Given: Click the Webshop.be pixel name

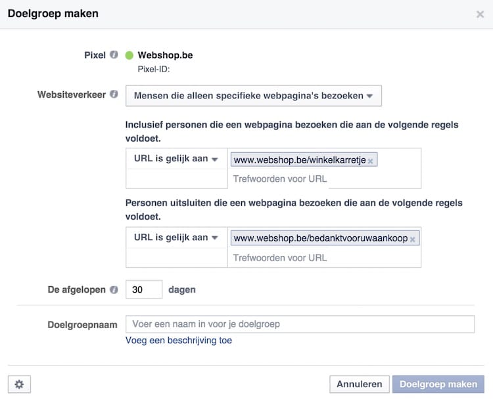Looking at the screenshot, I should (166, 55).
